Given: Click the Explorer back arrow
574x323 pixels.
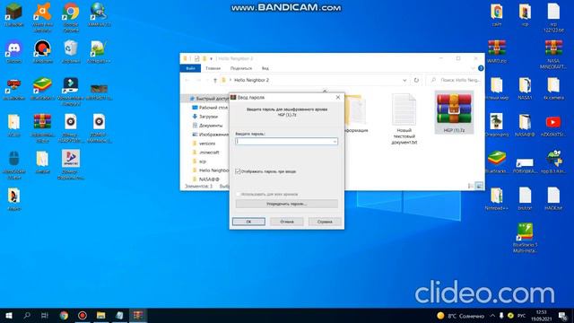Looking at the screenshot, I should pyautogui.click(x=187, y=80).
